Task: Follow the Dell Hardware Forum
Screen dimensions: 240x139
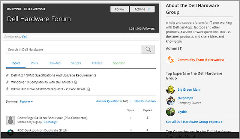Action: 120,9
